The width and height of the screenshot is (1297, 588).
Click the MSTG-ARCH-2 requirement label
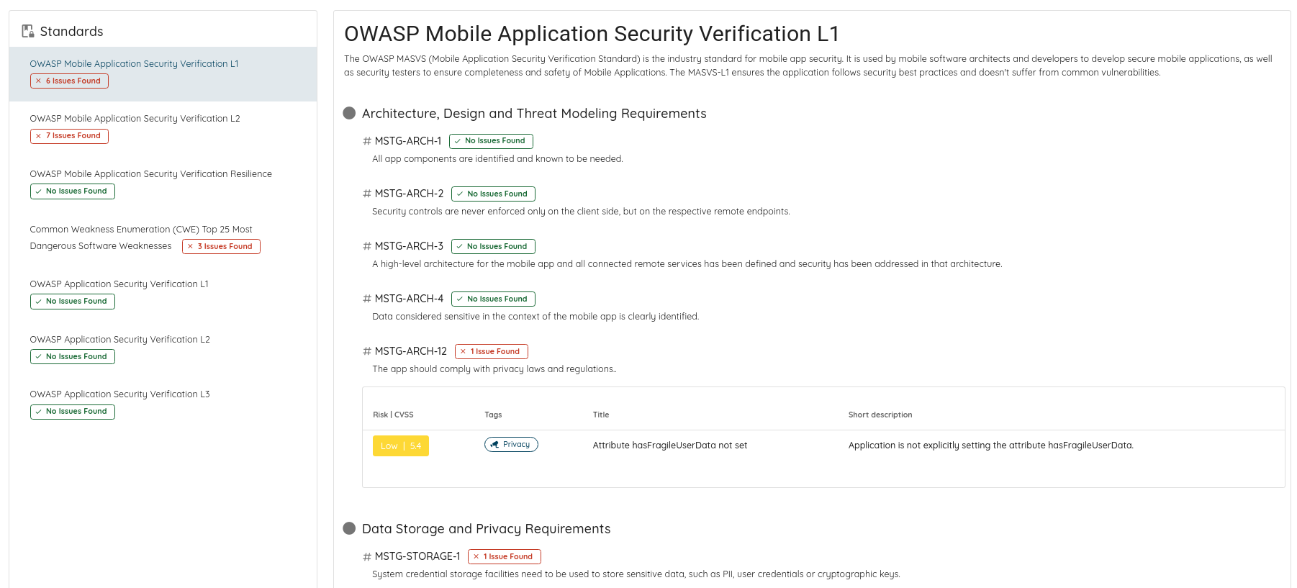409,194
